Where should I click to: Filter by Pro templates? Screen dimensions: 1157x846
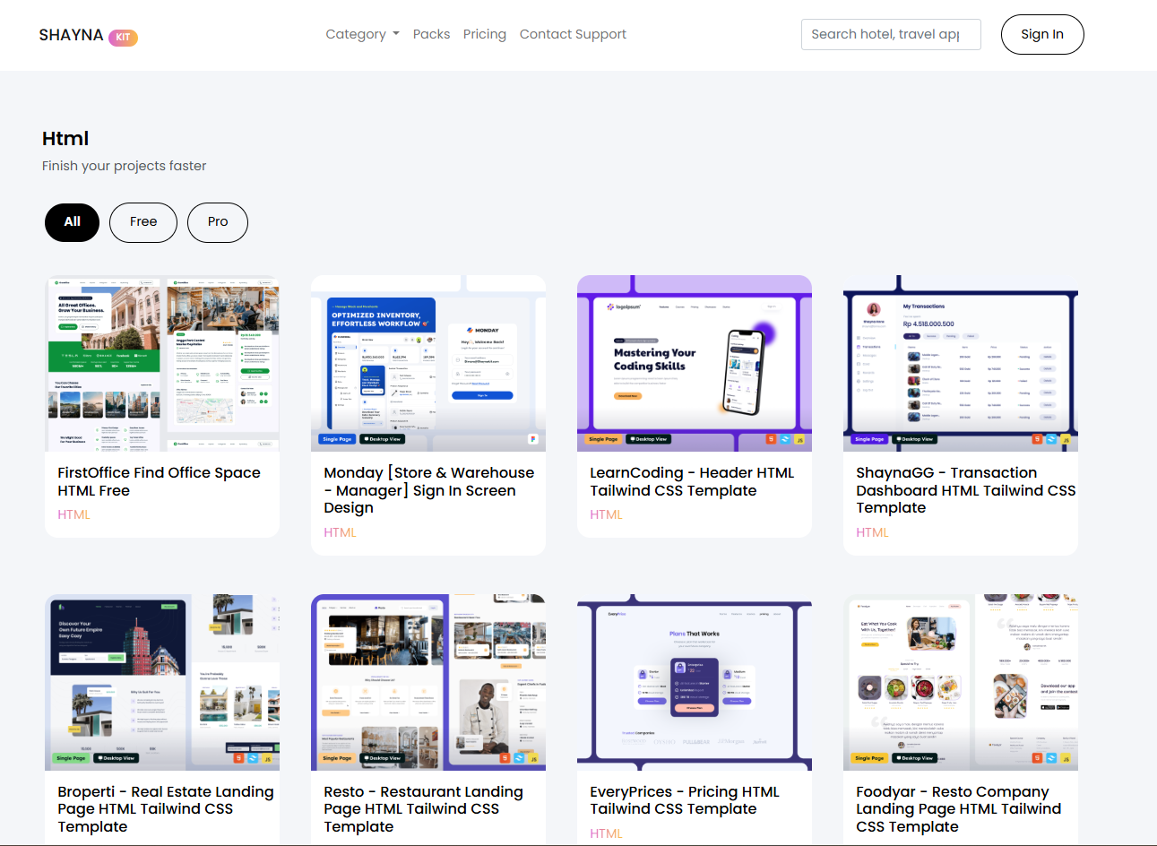tap(218, 222)
